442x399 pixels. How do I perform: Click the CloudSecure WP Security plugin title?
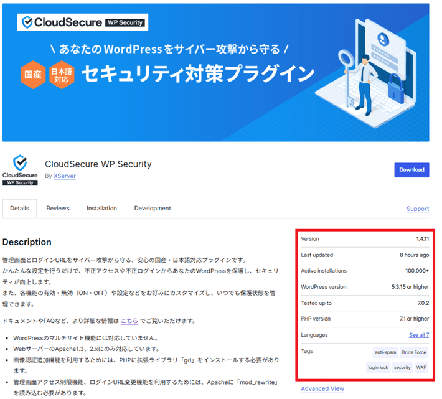98,164
